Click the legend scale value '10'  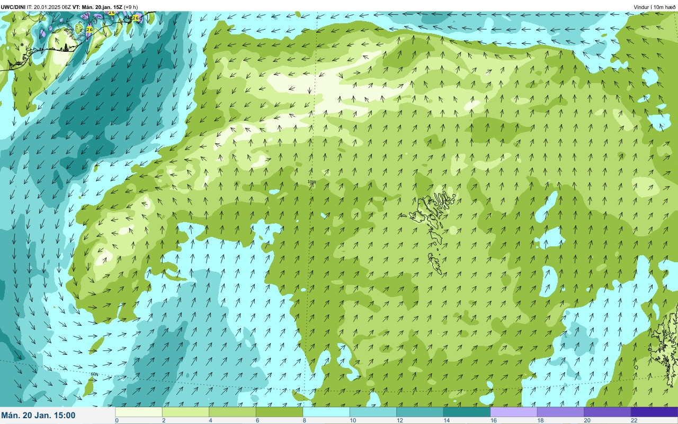[x=352, y=420]
